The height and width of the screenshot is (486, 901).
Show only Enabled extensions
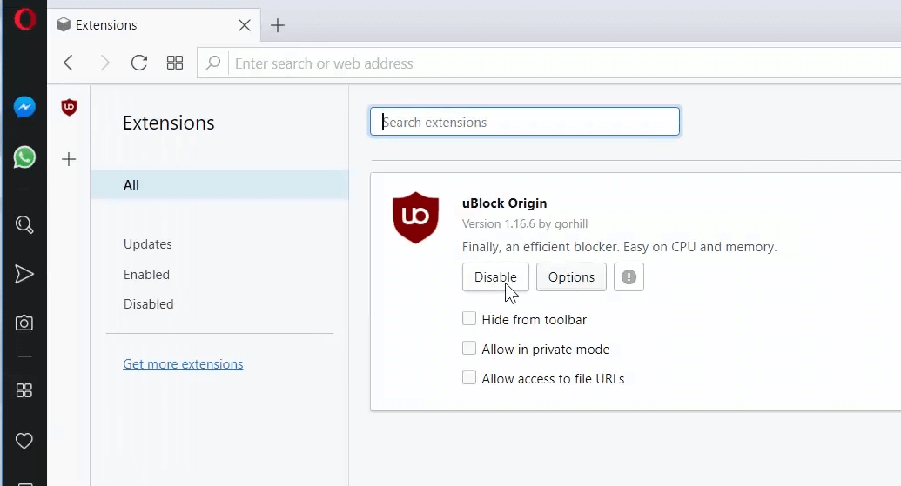pos(146,274)
